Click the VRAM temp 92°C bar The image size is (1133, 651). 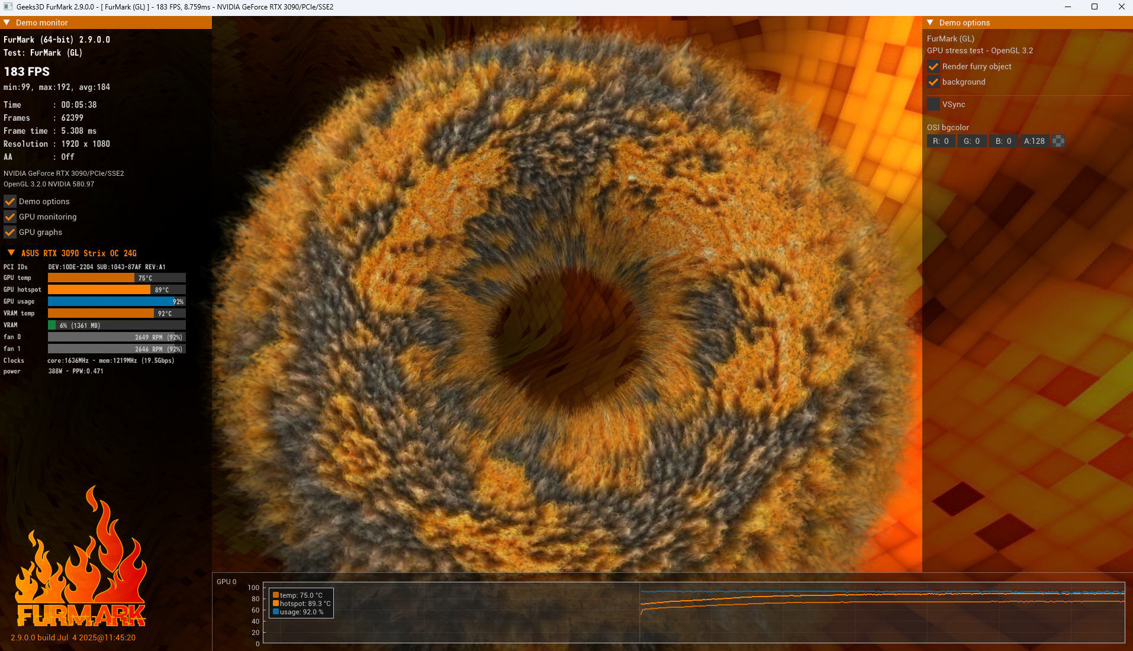click(117, 313)
